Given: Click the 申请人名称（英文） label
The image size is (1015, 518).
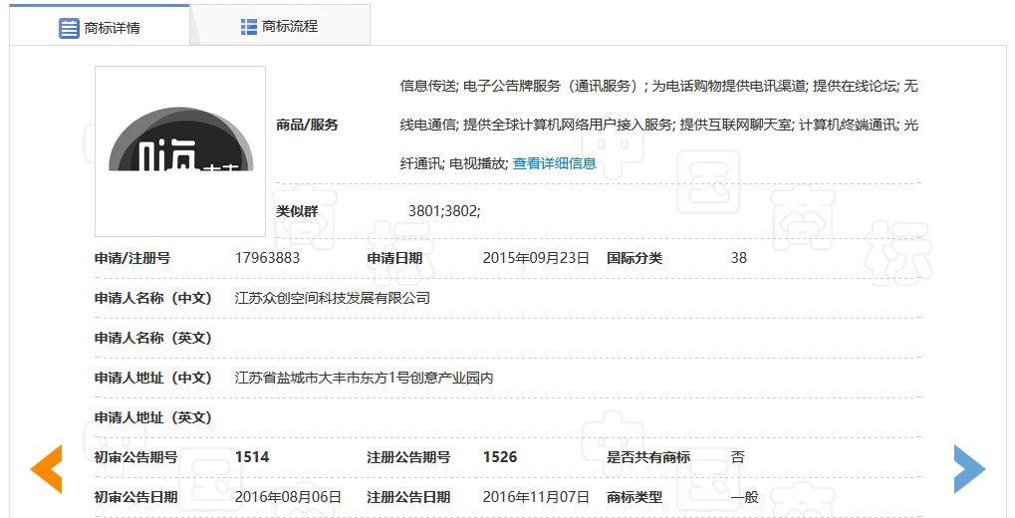Looking at the screenshot, I should [153, 338].
